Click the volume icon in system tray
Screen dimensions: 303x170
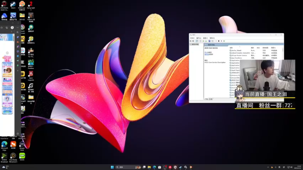click(291, 167)
